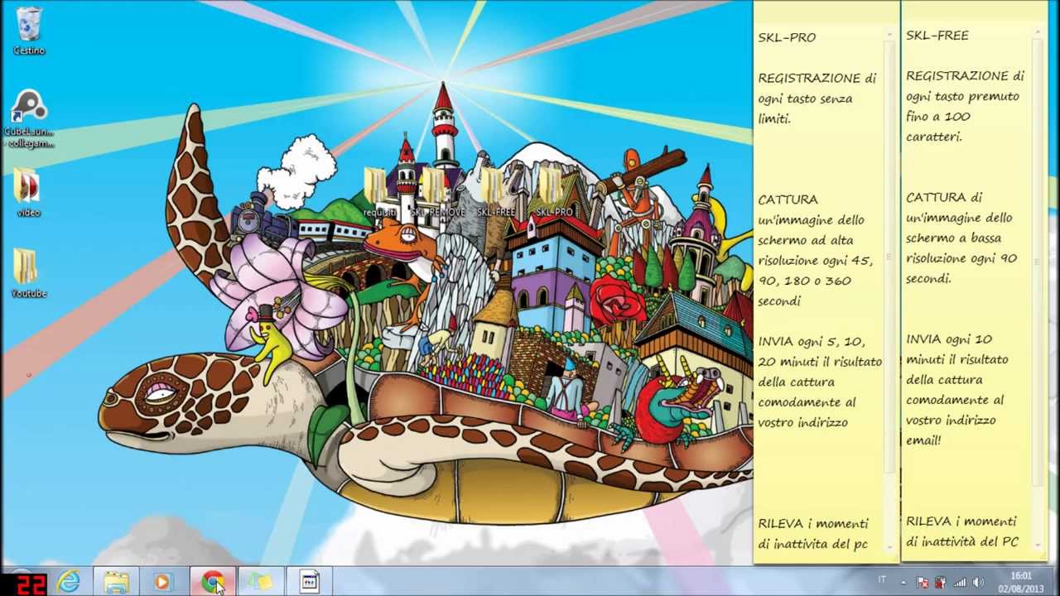Screen dimensions: 1060x596
Task: Click the word RILEVA in the SKL-FREE note
Action: tap(927, 521)
